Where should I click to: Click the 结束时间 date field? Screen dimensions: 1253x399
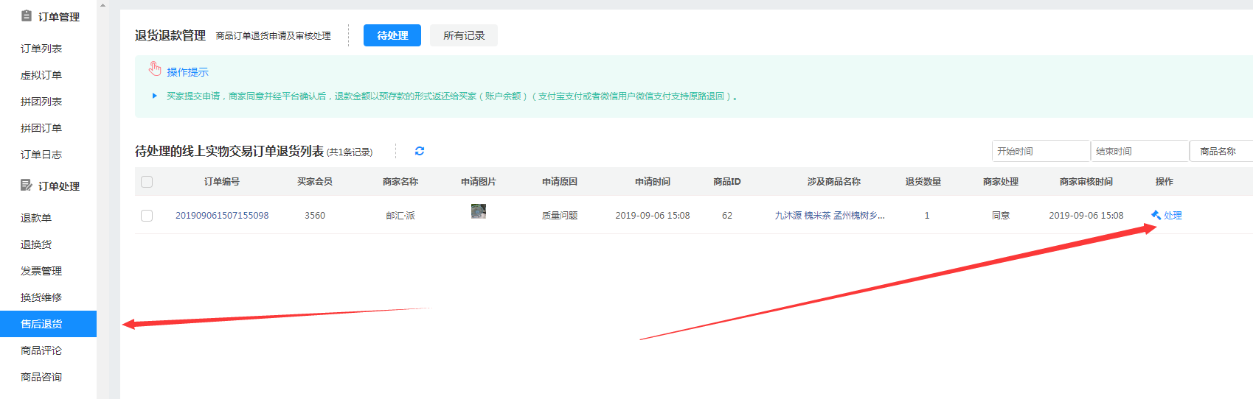(1139, 151)
